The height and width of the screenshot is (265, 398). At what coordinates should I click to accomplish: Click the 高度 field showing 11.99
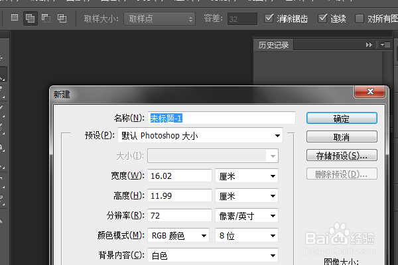(180, 195)
